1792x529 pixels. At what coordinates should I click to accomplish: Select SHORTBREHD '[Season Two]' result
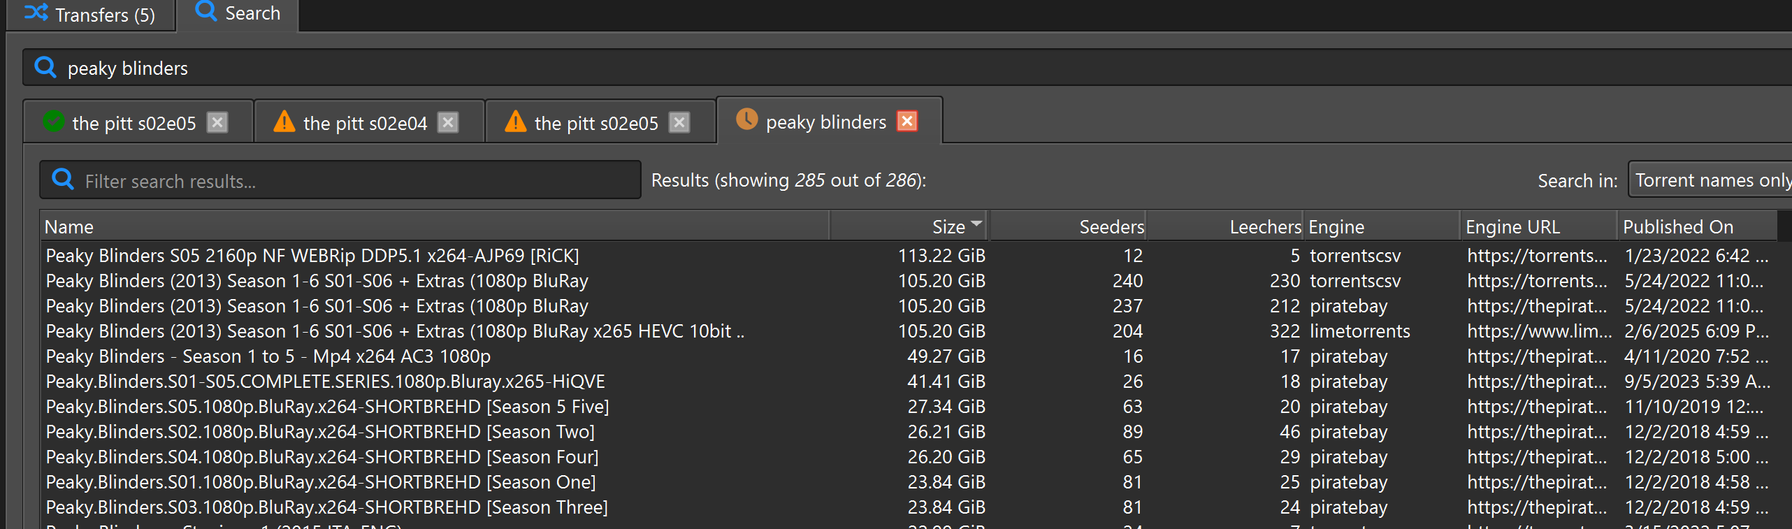(320, 432)
